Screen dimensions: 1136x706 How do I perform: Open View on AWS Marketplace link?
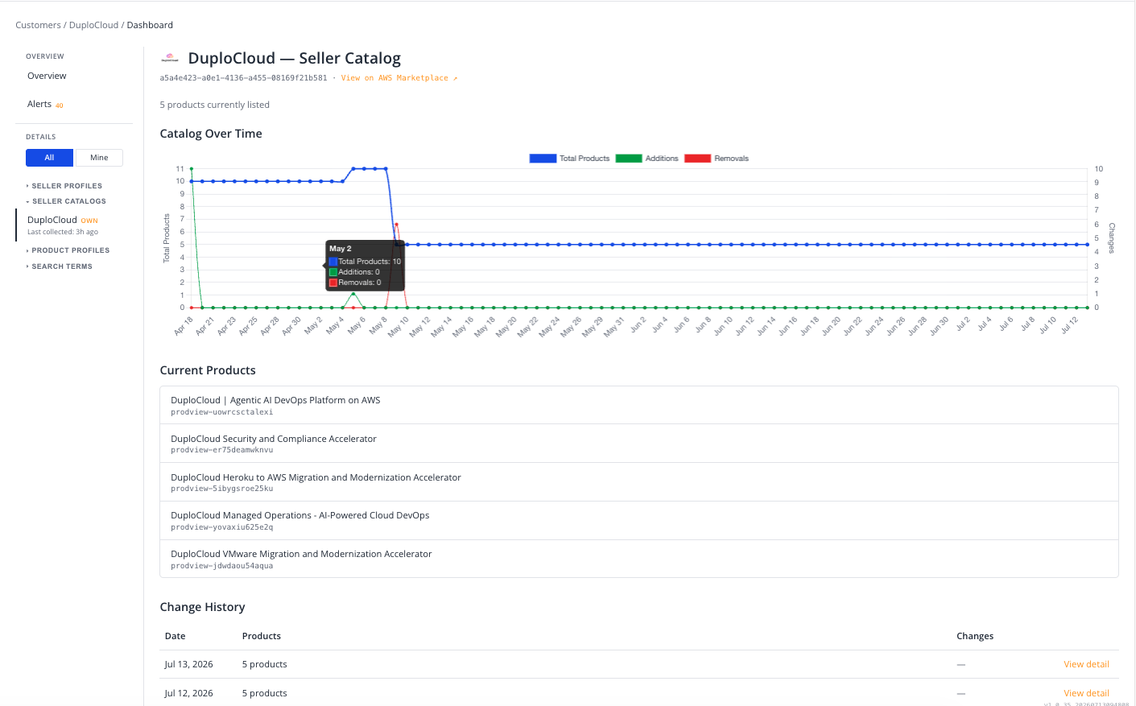point(399,78)
